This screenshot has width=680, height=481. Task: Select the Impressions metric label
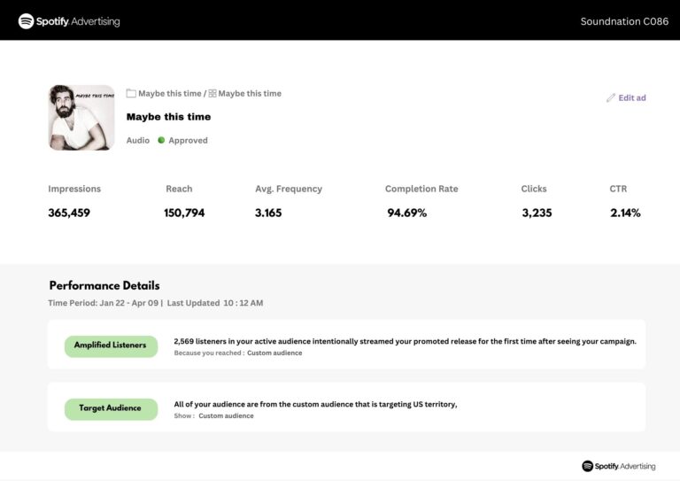click(74, 189)
